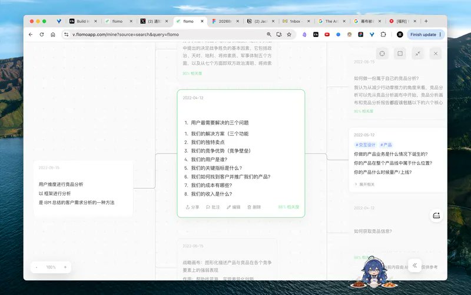Click the zoom magnifier icon in address bar
Viewport: 471px width, 295px height.
click(x=269, y=35)
